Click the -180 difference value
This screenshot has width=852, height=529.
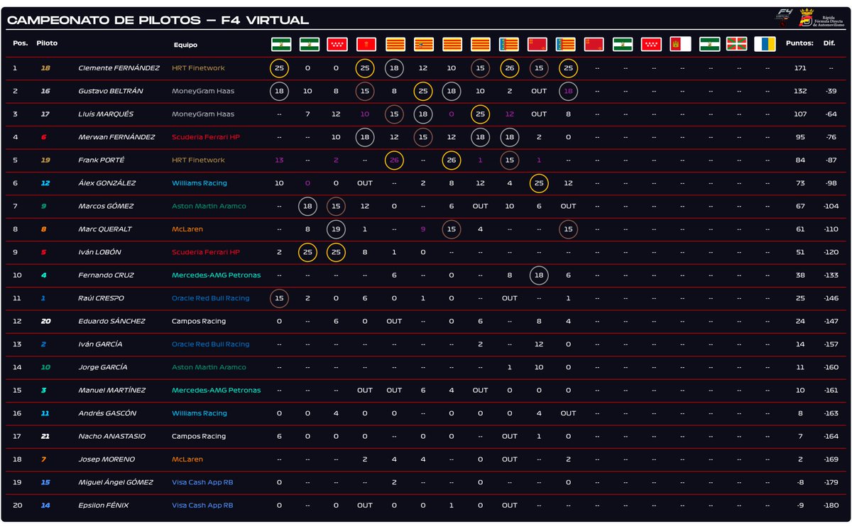click(831, 506)
